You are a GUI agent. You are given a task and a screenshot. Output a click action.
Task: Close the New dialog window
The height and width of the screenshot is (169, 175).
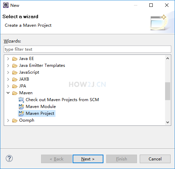point(167,5)
